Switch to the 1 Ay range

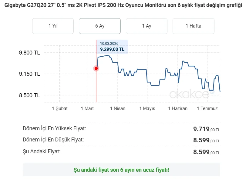(147, 26)
